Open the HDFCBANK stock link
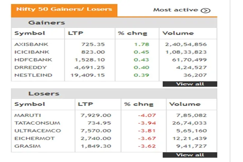Viewport: 243px width, 162px height. click(x=33, y=60)
